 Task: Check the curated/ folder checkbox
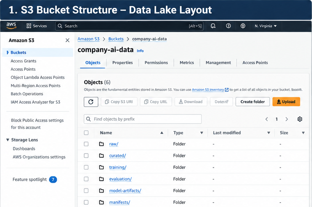click(x=86, y=155)
